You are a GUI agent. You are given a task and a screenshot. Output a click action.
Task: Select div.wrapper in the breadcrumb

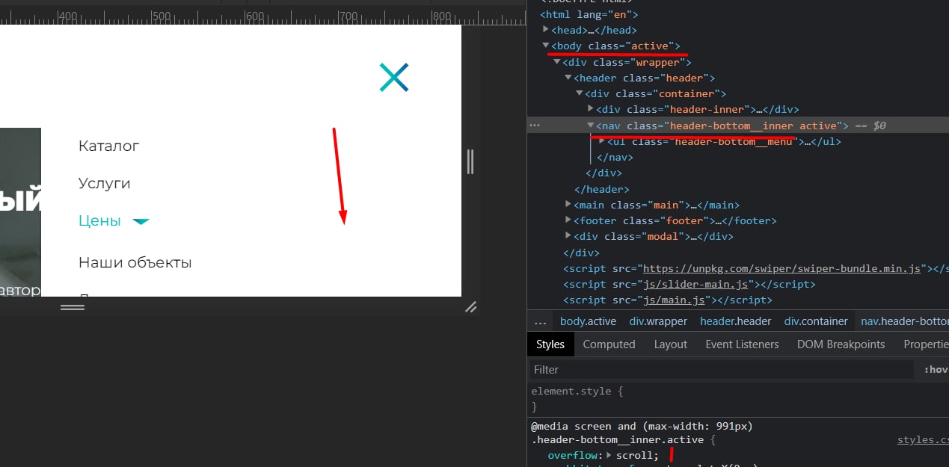click(x=658, y=321)
